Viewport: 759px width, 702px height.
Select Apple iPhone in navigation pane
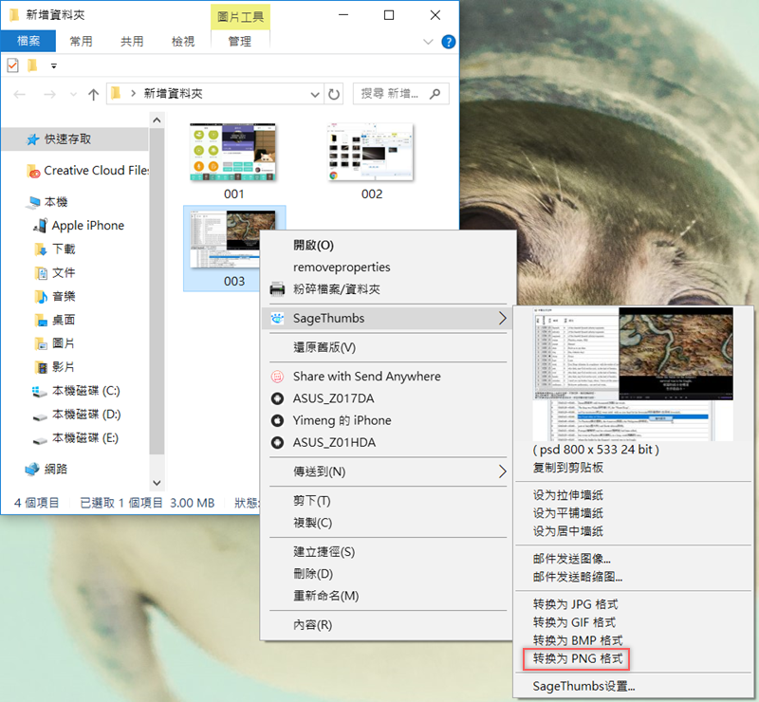[87, 226]
